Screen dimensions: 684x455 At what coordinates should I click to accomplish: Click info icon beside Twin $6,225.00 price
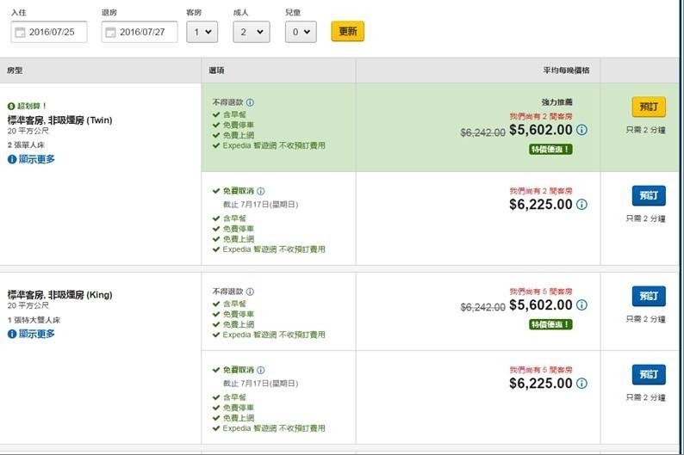581,205
